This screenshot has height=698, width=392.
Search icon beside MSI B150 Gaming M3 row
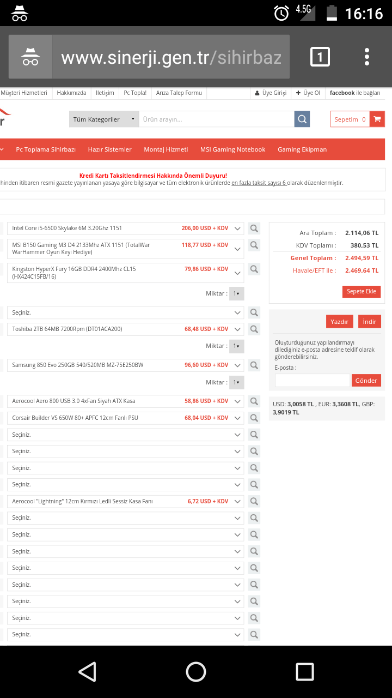(254, 245)
